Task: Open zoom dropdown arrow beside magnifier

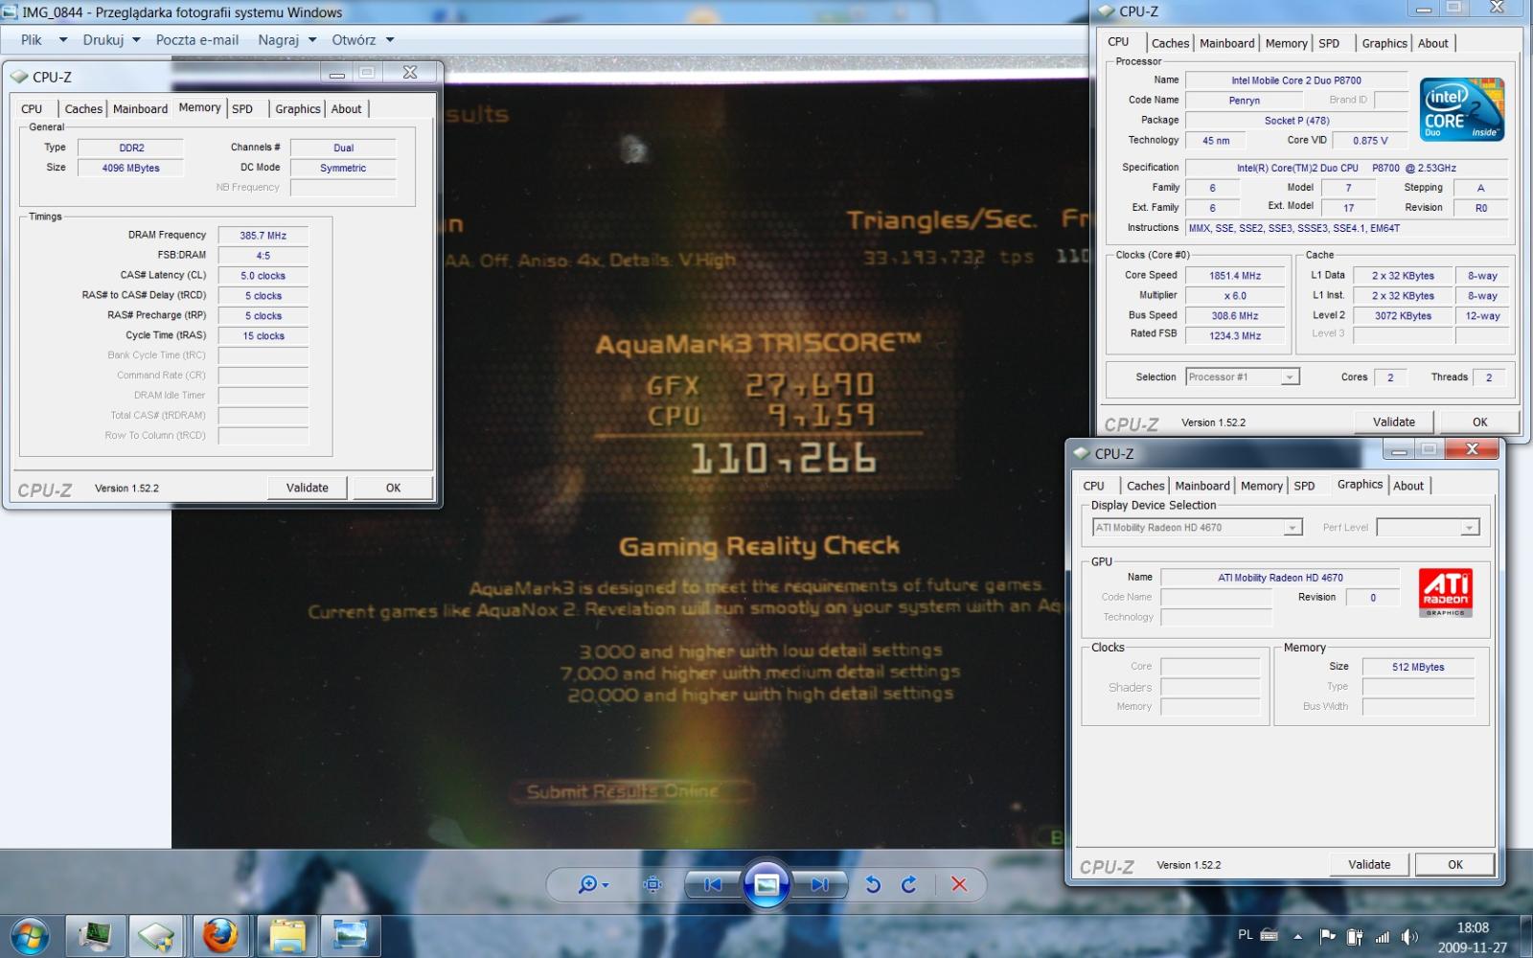Action: point(606,885)
